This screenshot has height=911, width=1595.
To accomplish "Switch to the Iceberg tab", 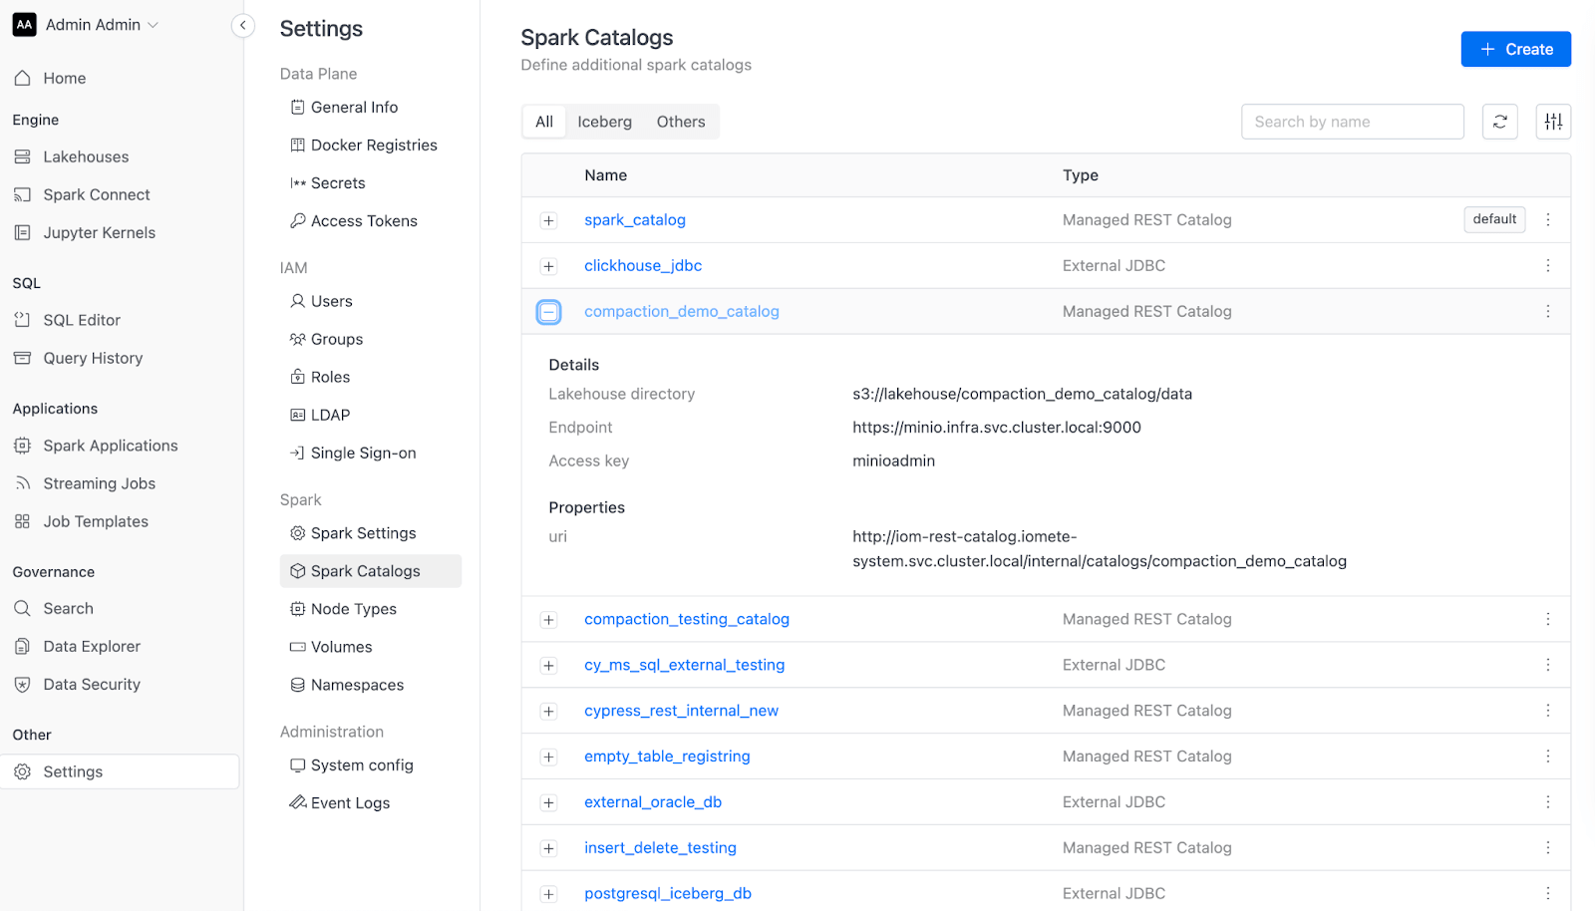I will click(x=604, y=122).
